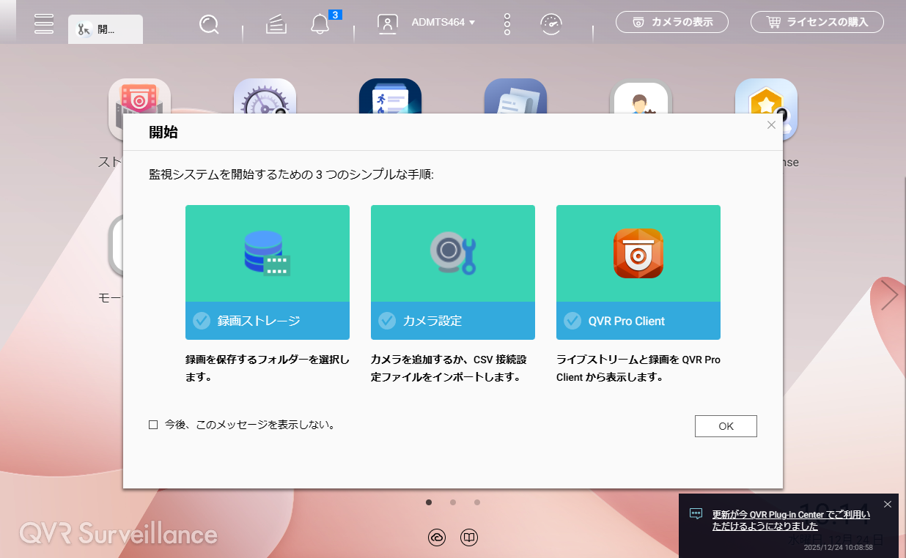Click text 録画を保存するフォルダーを選択します。
The width and height of the screenshot is (906, 558).
point(268,369)
